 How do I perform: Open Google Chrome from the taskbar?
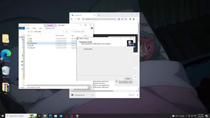[x=77, y=116]
